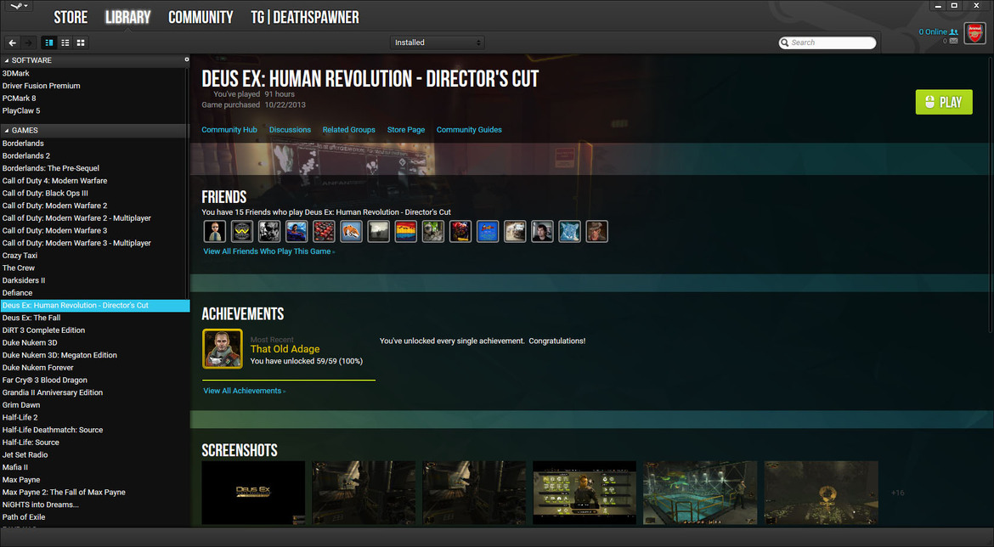The width and height of the screenshot is (994, 547).
Task: Select Borderlands: The Pre-Sequel
Action: (x=94, y=168)
